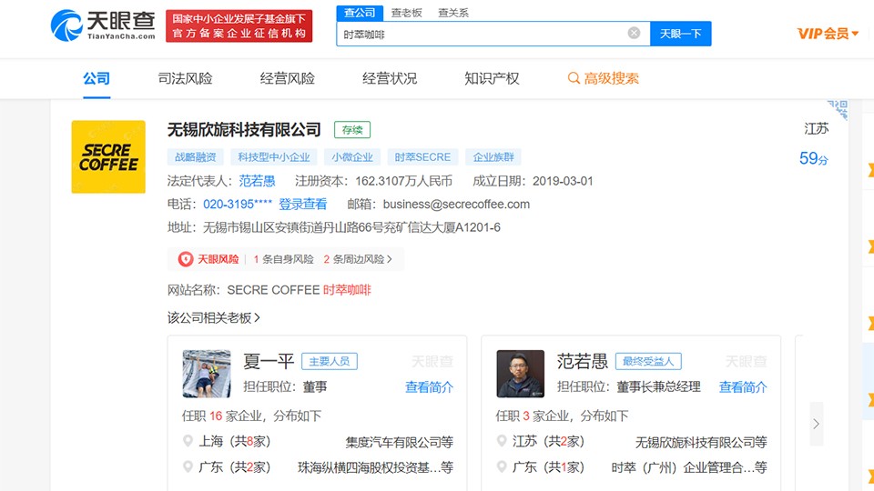Click the 江苏 region label
Viewport: 874px width, 491px height.
[x=816, y=128]
